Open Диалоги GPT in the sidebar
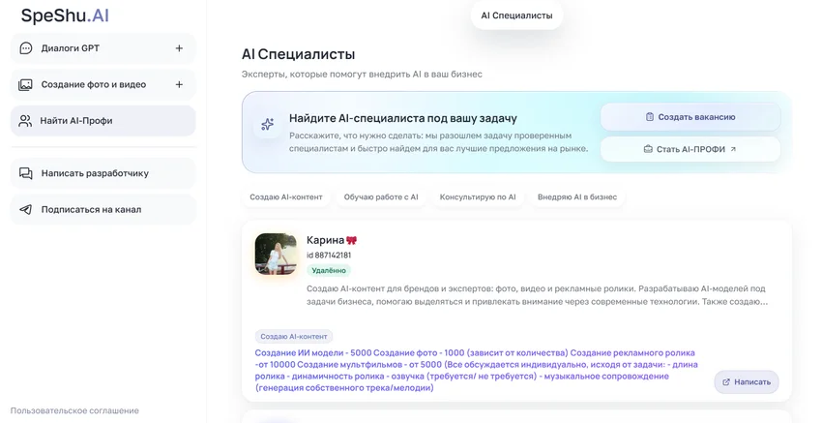This screenshot has width=822, height=423. (x=103, y=48)
